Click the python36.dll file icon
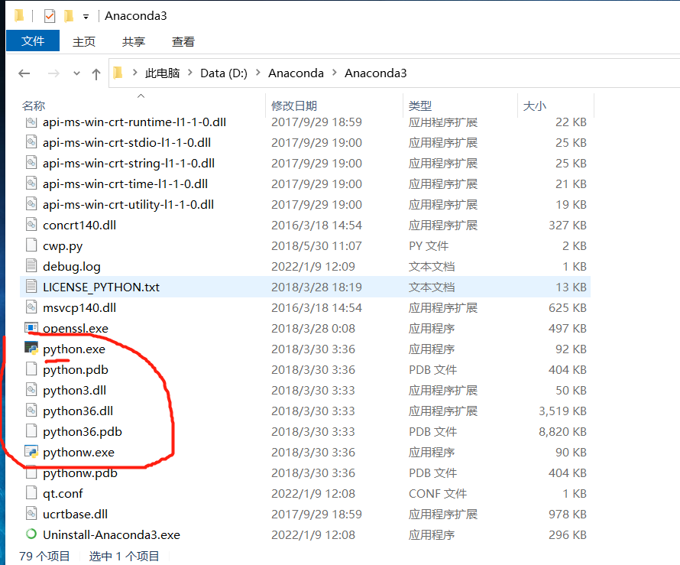 tap(31, 410)
